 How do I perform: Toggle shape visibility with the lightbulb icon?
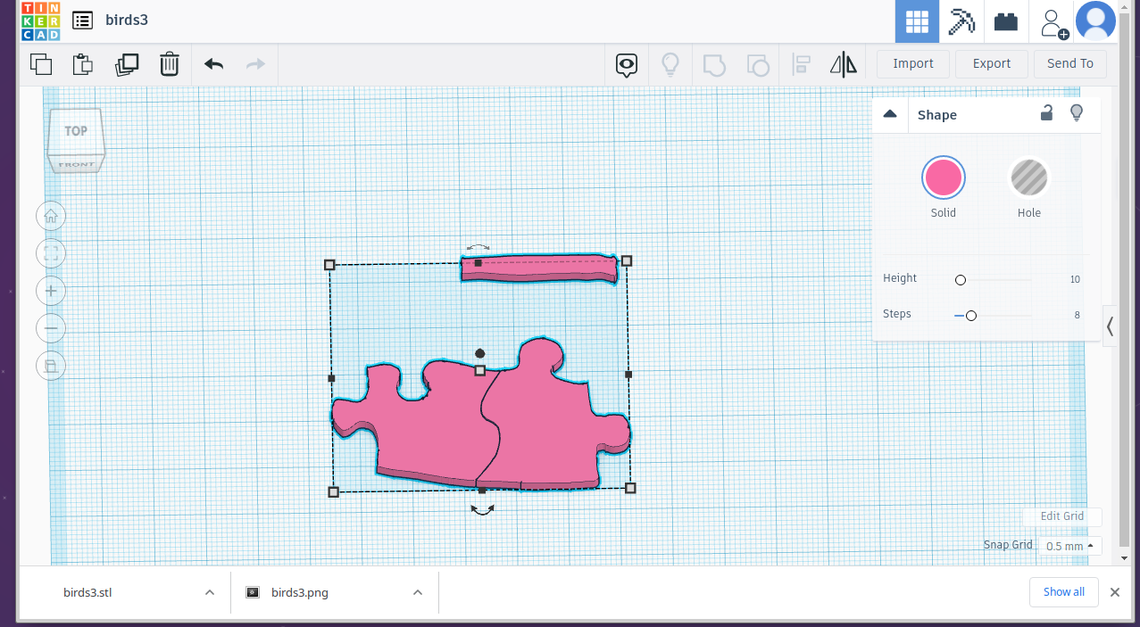[x=1077, y=113]
